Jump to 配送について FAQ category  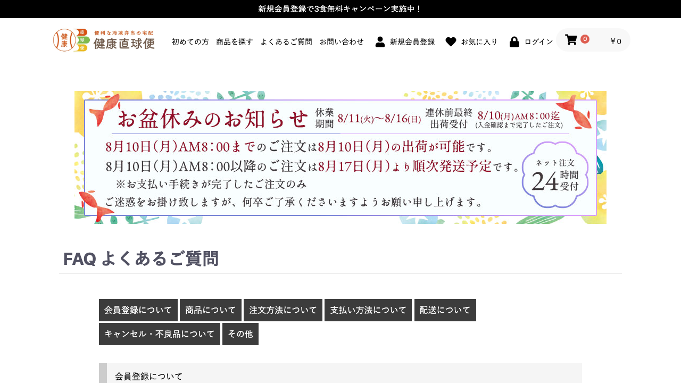pyautogui.click(x=445, y=310)
